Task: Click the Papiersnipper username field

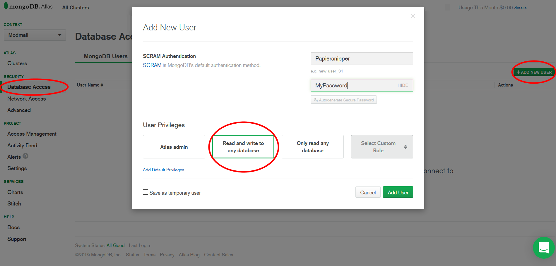Action: coord(362,58)
